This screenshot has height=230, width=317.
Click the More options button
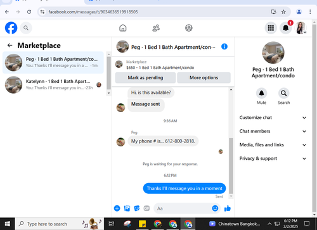pos(204,78)
